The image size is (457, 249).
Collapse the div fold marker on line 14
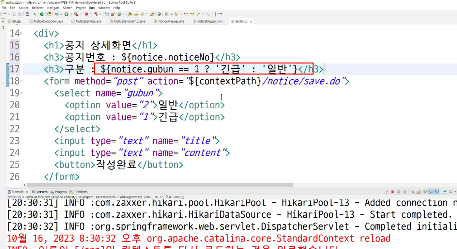click(21, 33)
